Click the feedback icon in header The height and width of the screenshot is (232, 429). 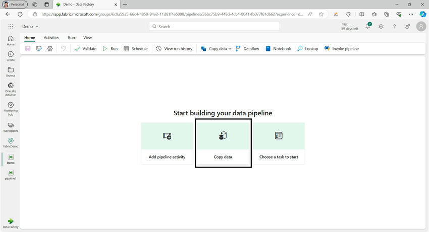408,27
